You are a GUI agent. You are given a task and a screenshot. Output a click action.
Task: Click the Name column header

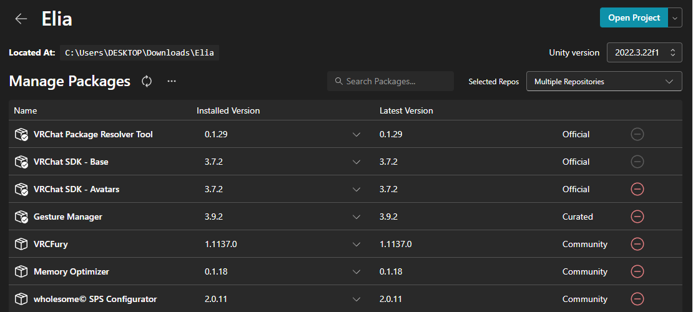coord(25,110)
